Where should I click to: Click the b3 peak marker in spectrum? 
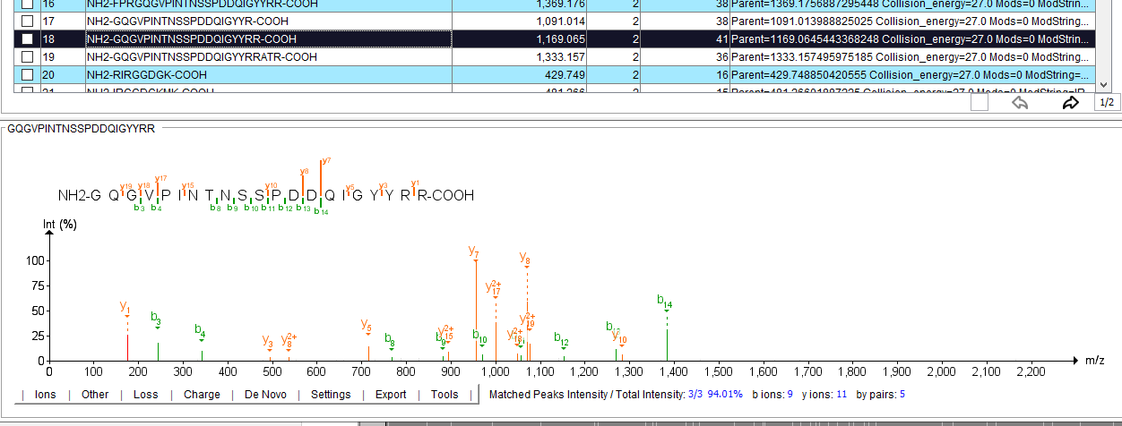(x=156, y=318)
